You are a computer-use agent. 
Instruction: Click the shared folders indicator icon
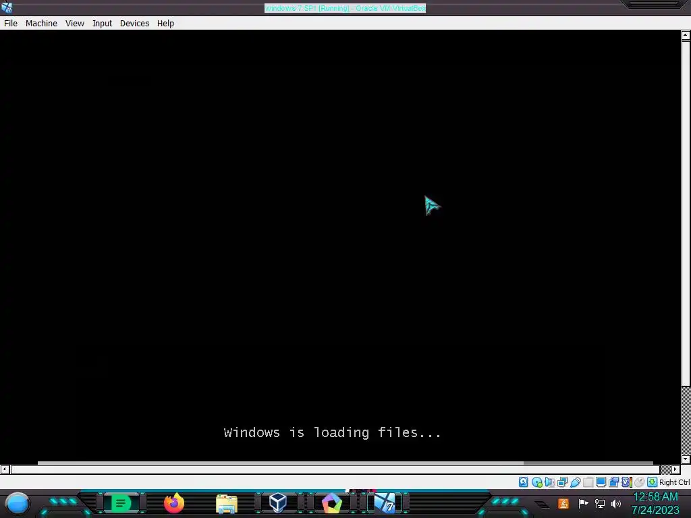588,482
